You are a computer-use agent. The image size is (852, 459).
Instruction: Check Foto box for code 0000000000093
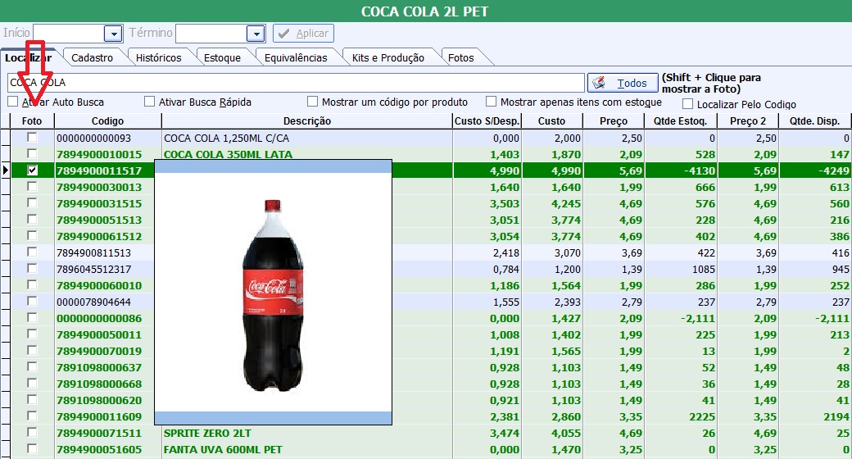click(33, 138)
